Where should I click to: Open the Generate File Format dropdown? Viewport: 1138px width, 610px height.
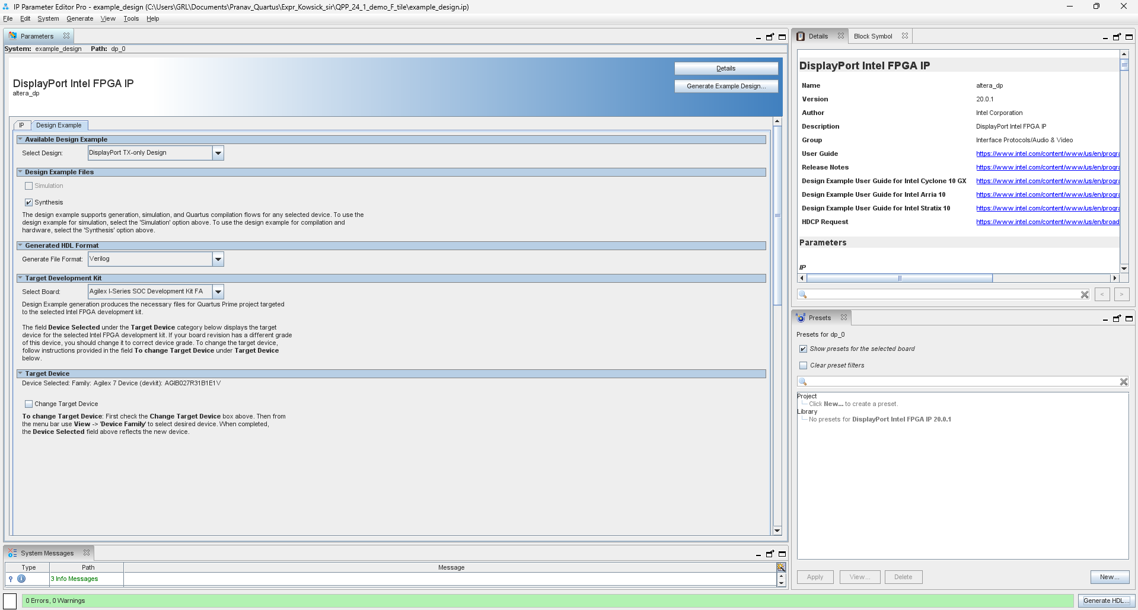point(218,259)
